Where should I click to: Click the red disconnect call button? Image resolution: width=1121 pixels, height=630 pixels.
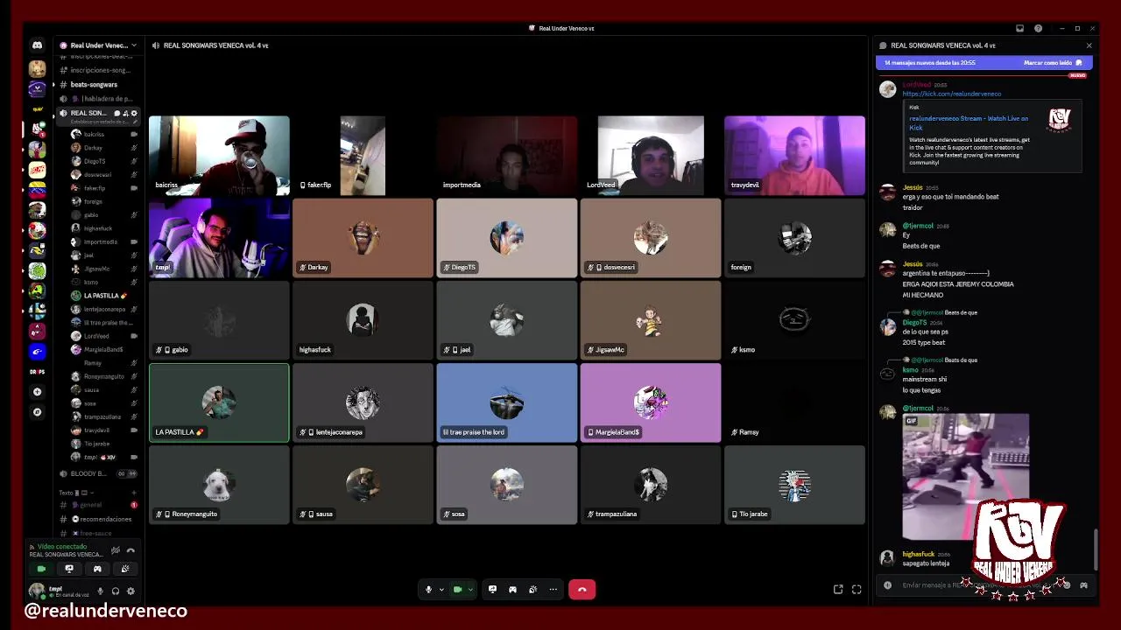582,590
